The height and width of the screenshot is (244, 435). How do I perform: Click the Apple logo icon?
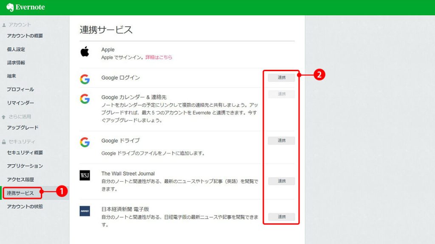pos(85,51)
